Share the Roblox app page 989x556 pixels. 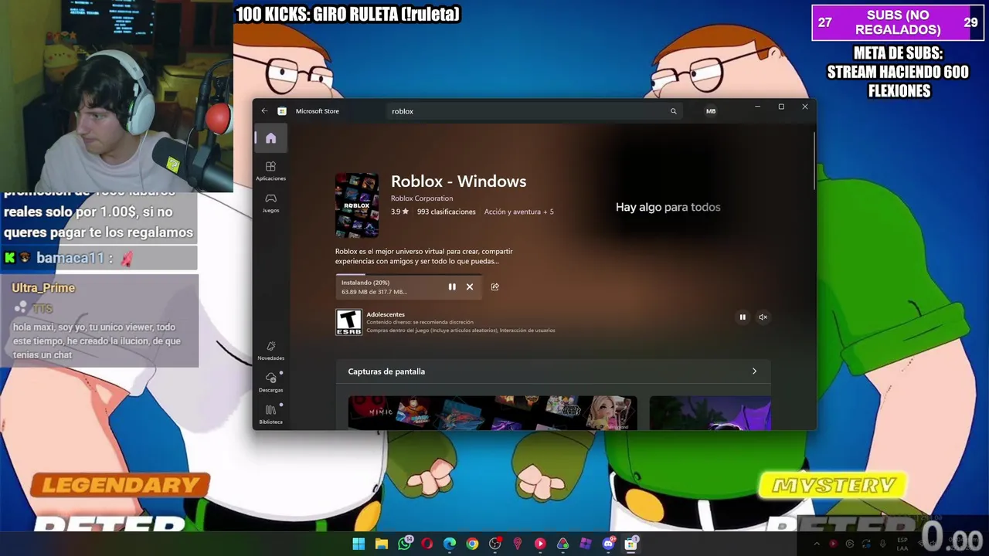(x=494, y=286)
